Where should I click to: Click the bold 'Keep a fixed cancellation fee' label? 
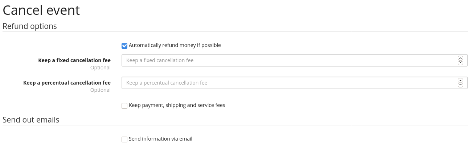74,60
